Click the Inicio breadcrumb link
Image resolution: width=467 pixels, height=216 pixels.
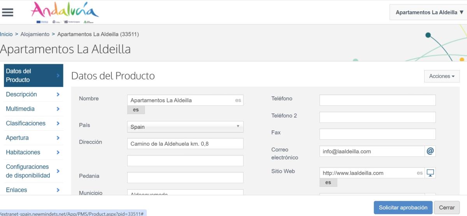(6, 34)
